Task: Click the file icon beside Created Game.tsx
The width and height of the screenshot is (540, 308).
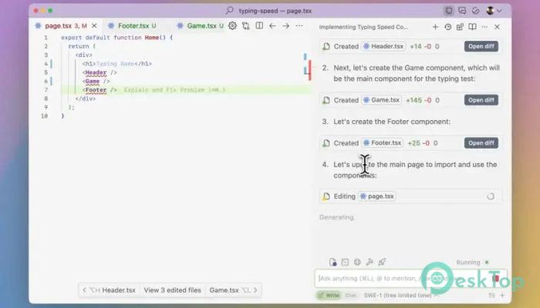Action: [x=326, y=100]
